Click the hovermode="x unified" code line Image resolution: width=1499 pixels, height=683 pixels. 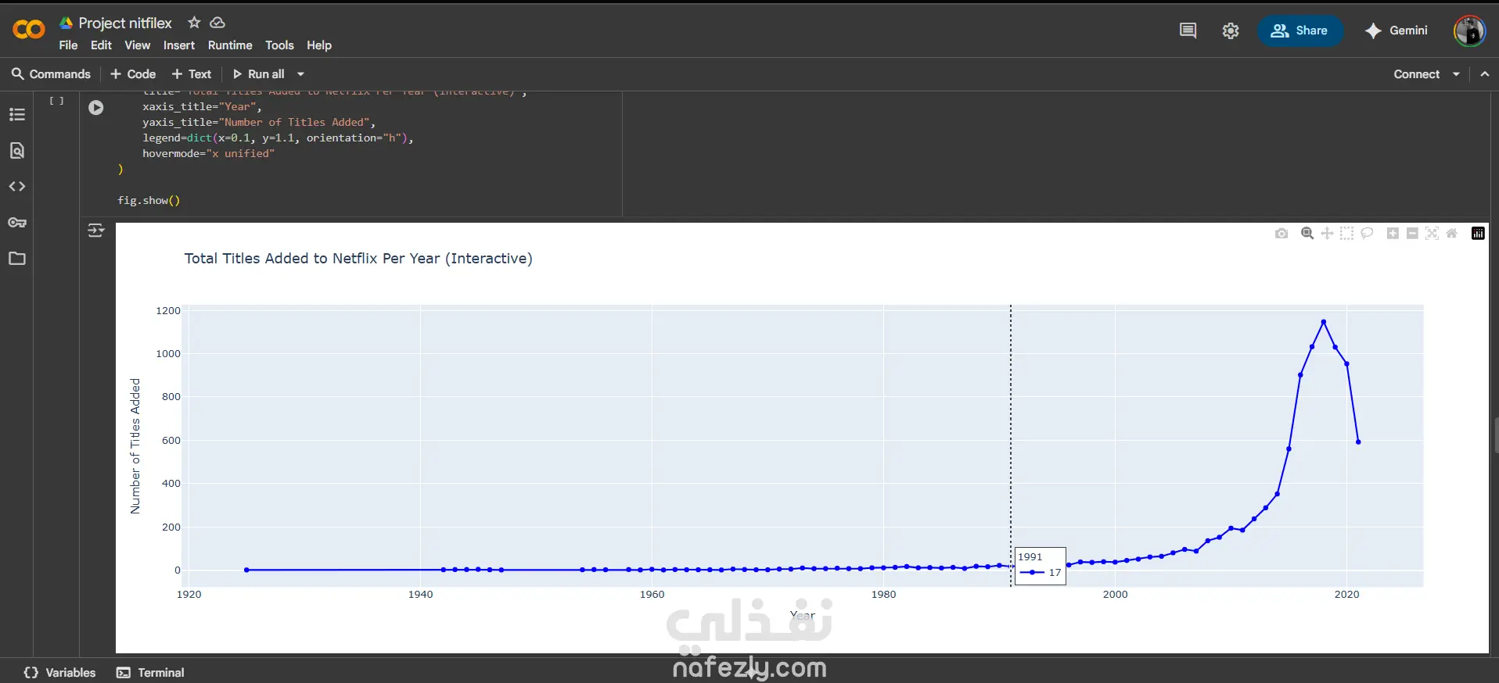click(208, 154)
